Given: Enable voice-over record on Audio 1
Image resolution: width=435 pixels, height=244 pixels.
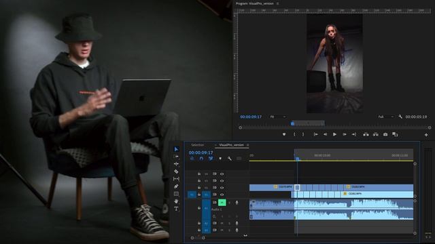Looking at the screenshot, I should [237, 203].
